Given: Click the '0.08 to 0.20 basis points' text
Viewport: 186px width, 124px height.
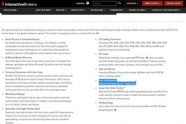Looking at the screenshot, I should point(111,84).
